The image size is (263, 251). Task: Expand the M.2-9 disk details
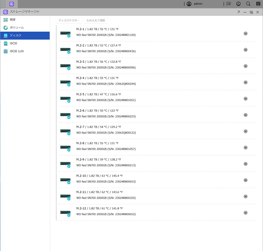[246, 164]
